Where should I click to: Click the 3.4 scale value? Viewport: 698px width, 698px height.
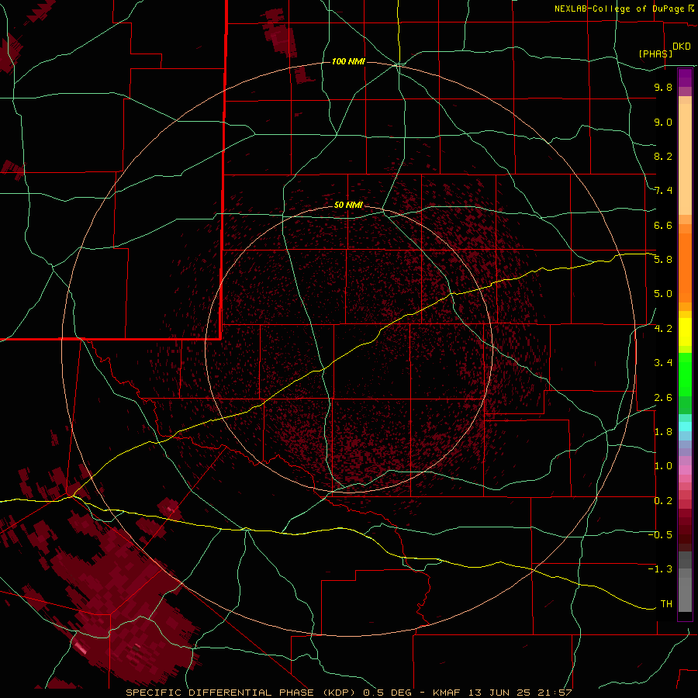663,363
